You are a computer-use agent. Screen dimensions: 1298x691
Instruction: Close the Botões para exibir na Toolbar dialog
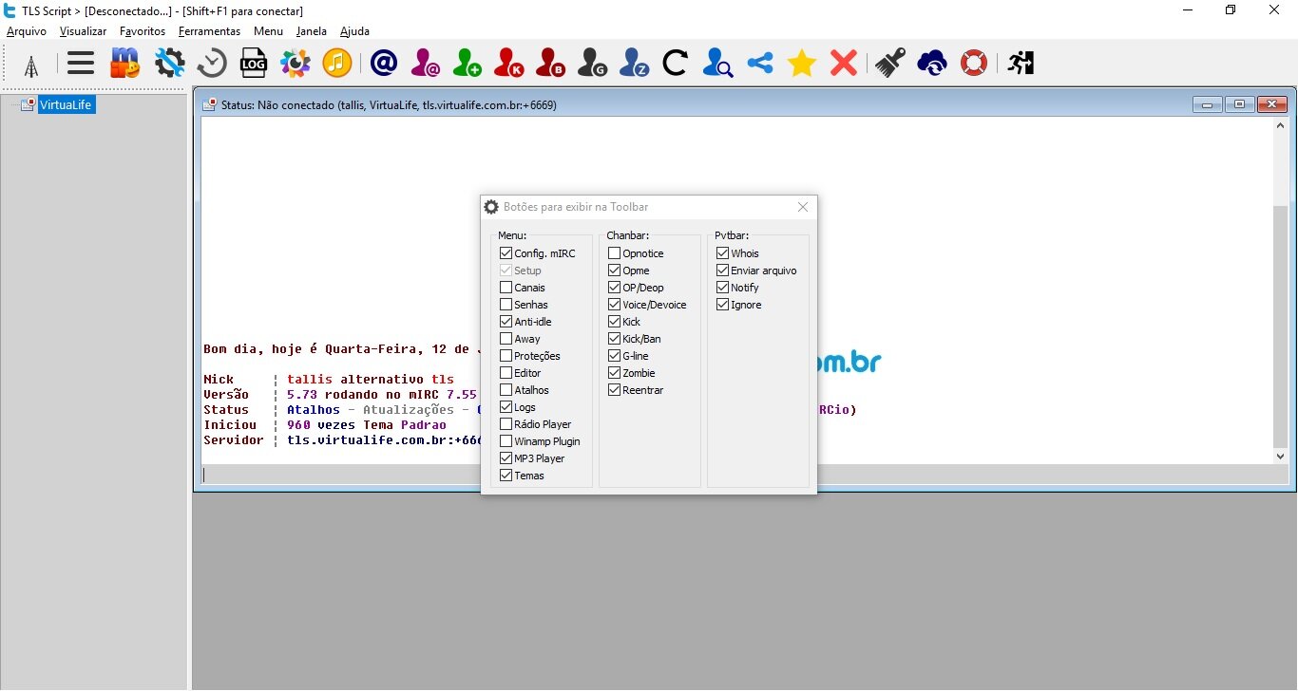point(803,207)
